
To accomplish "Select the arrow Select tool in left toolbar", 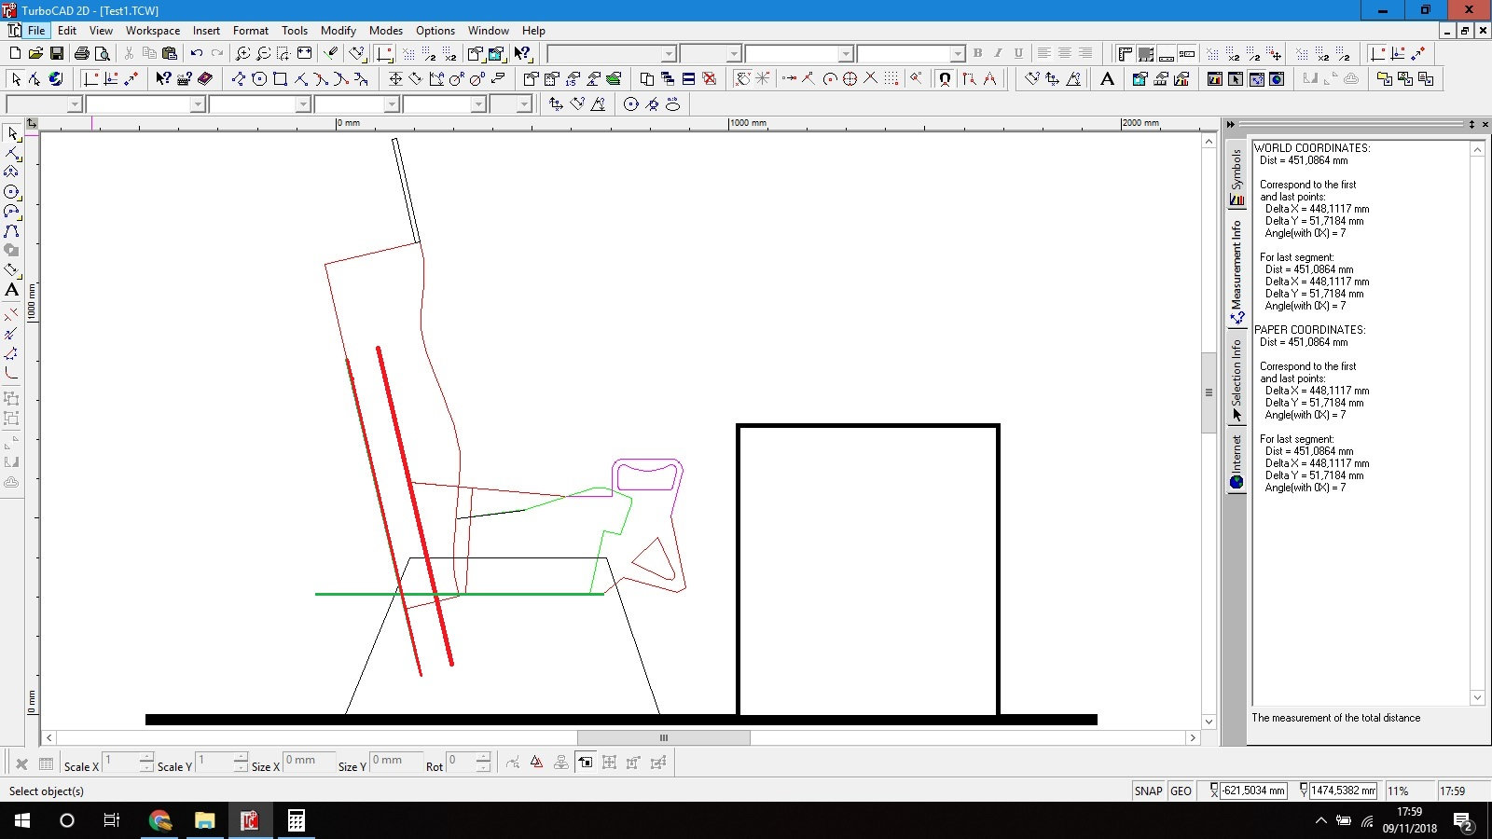I will 12,134.
